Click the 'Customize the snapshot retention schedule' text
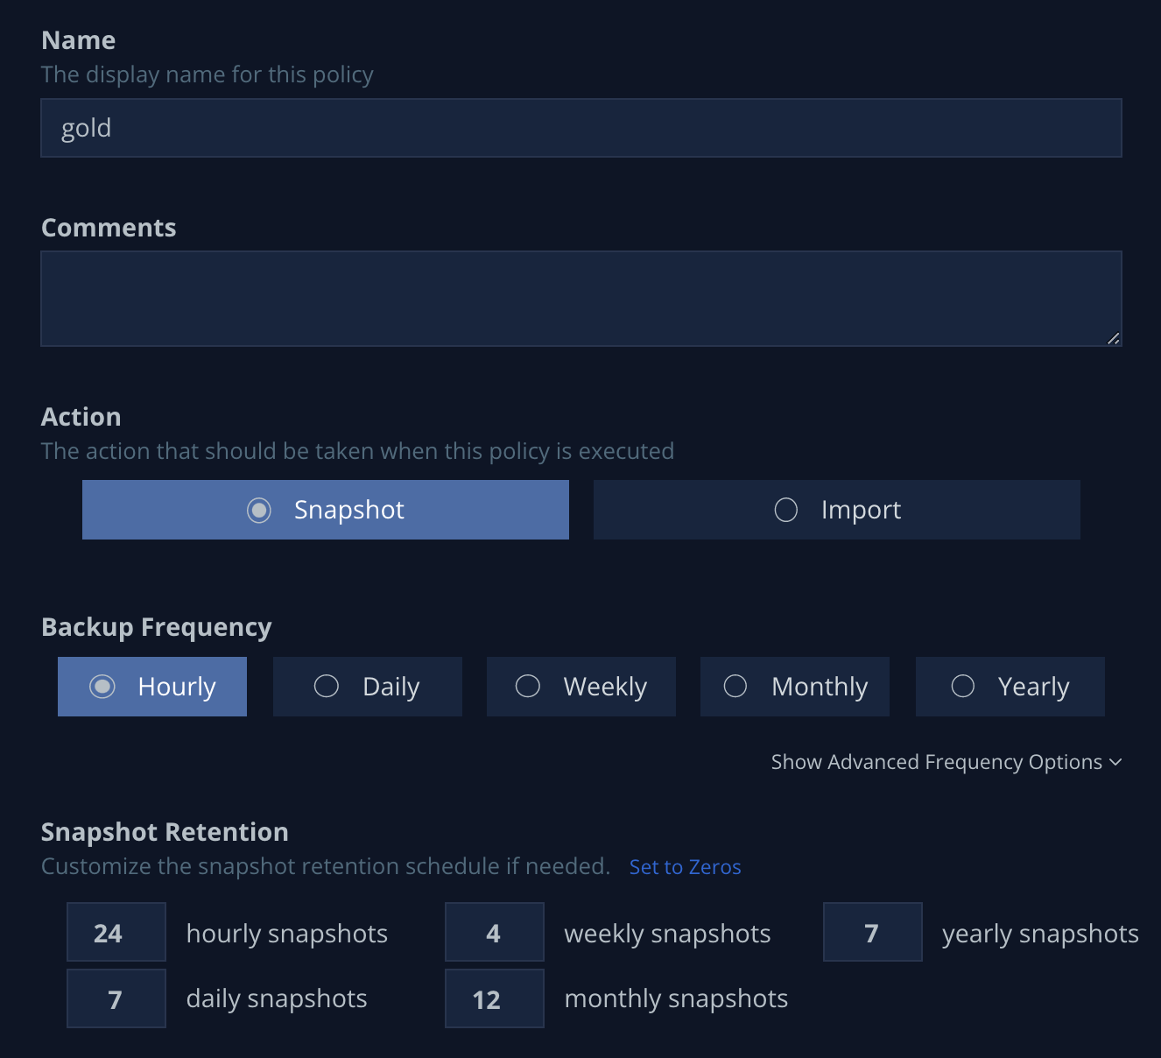Viewport: 1161px width, 1058px height. 326,866
